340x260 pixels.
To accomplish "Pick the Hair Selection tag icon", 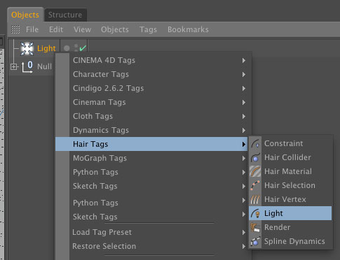I will pos(255,185).
